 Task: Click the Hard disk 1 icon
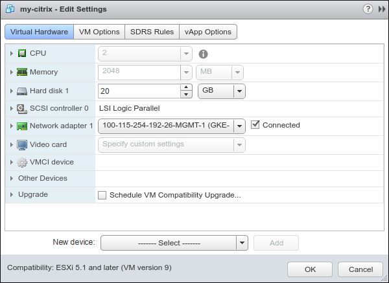(x=22, y=91)
